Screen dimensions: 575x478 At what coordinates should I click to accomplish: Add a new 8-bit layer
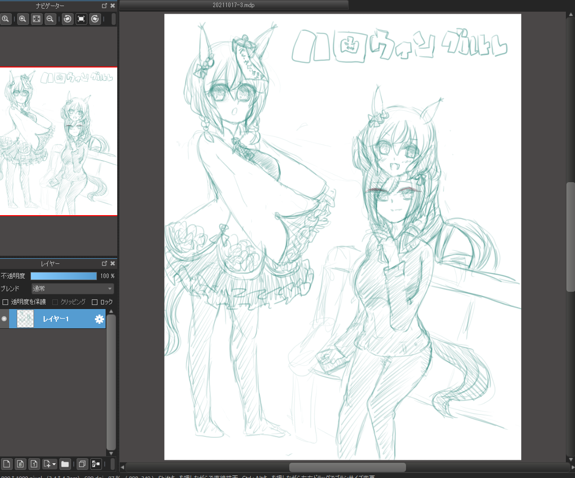20,464
